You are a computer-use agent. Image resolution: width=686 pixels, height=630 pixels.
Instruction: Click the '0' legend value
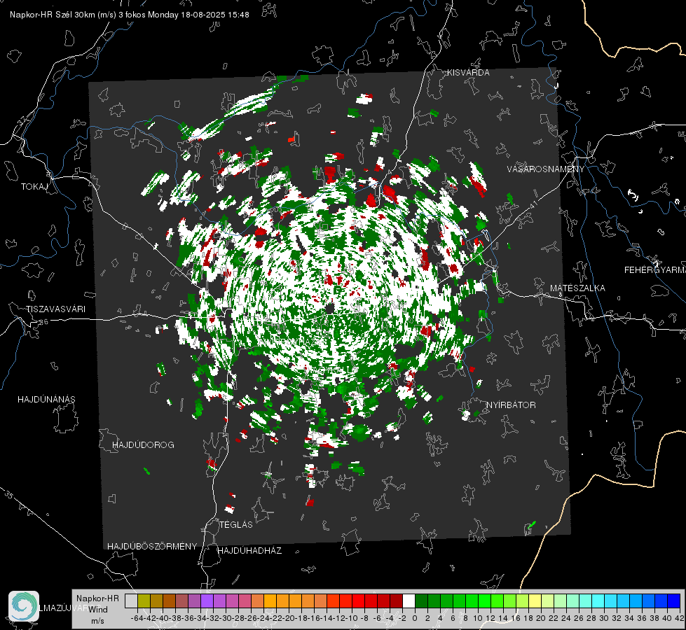(415, 618)
